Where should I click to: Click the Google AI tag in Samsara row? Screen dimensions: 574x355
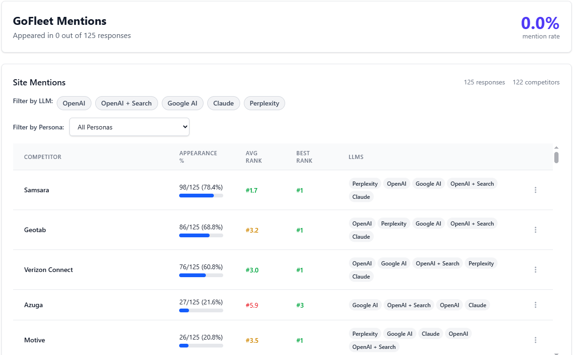(428, 184)
